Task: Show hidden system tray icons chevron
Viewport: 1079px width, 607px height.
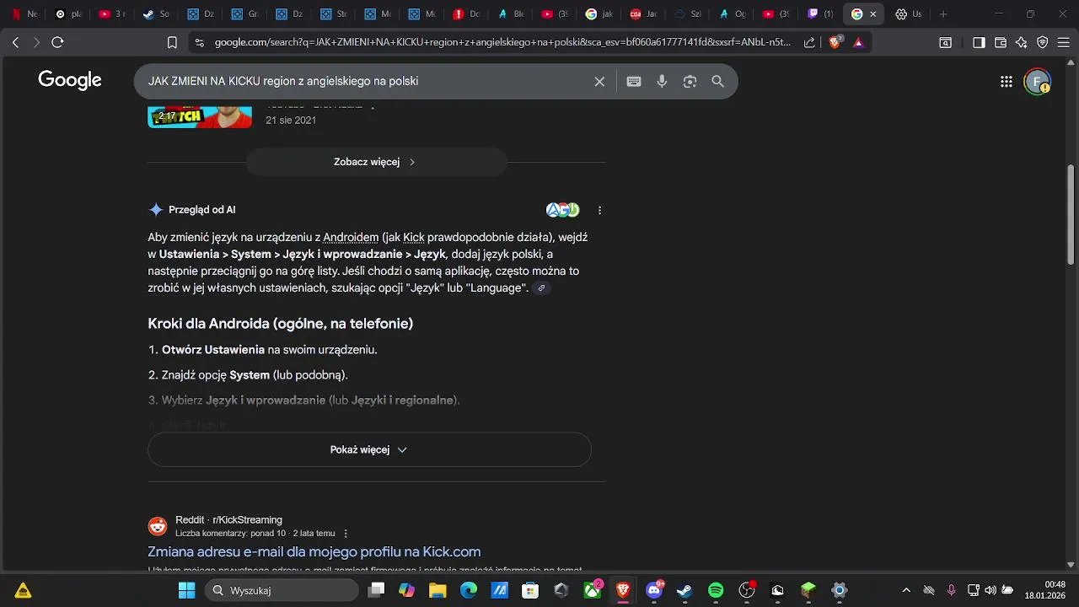Action: pyautogui.click(x=906, y=590)
